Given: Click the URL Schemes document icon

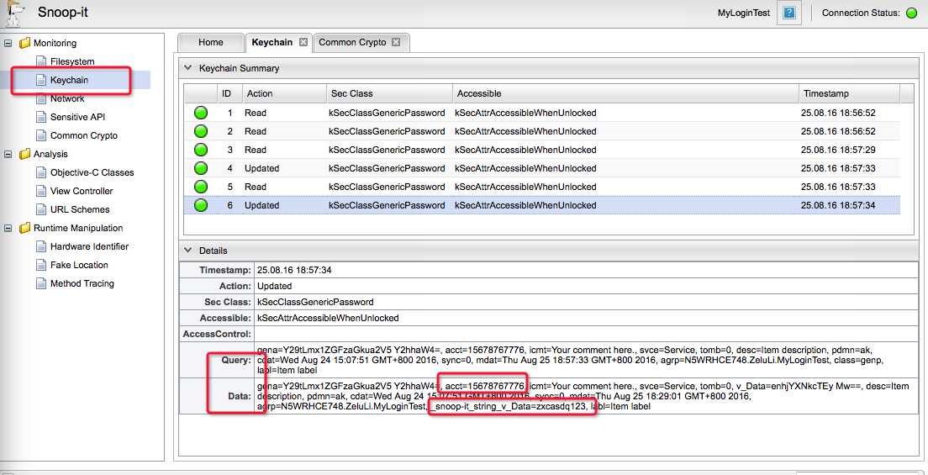Looking at the screenshot, I should [x=40, y=209].
